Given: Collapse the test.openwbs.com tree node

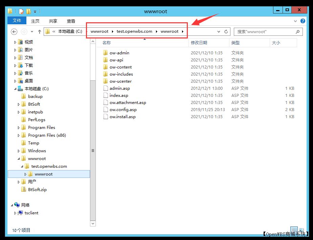Looking at the screenshot, I should click(x=22, y=166).
